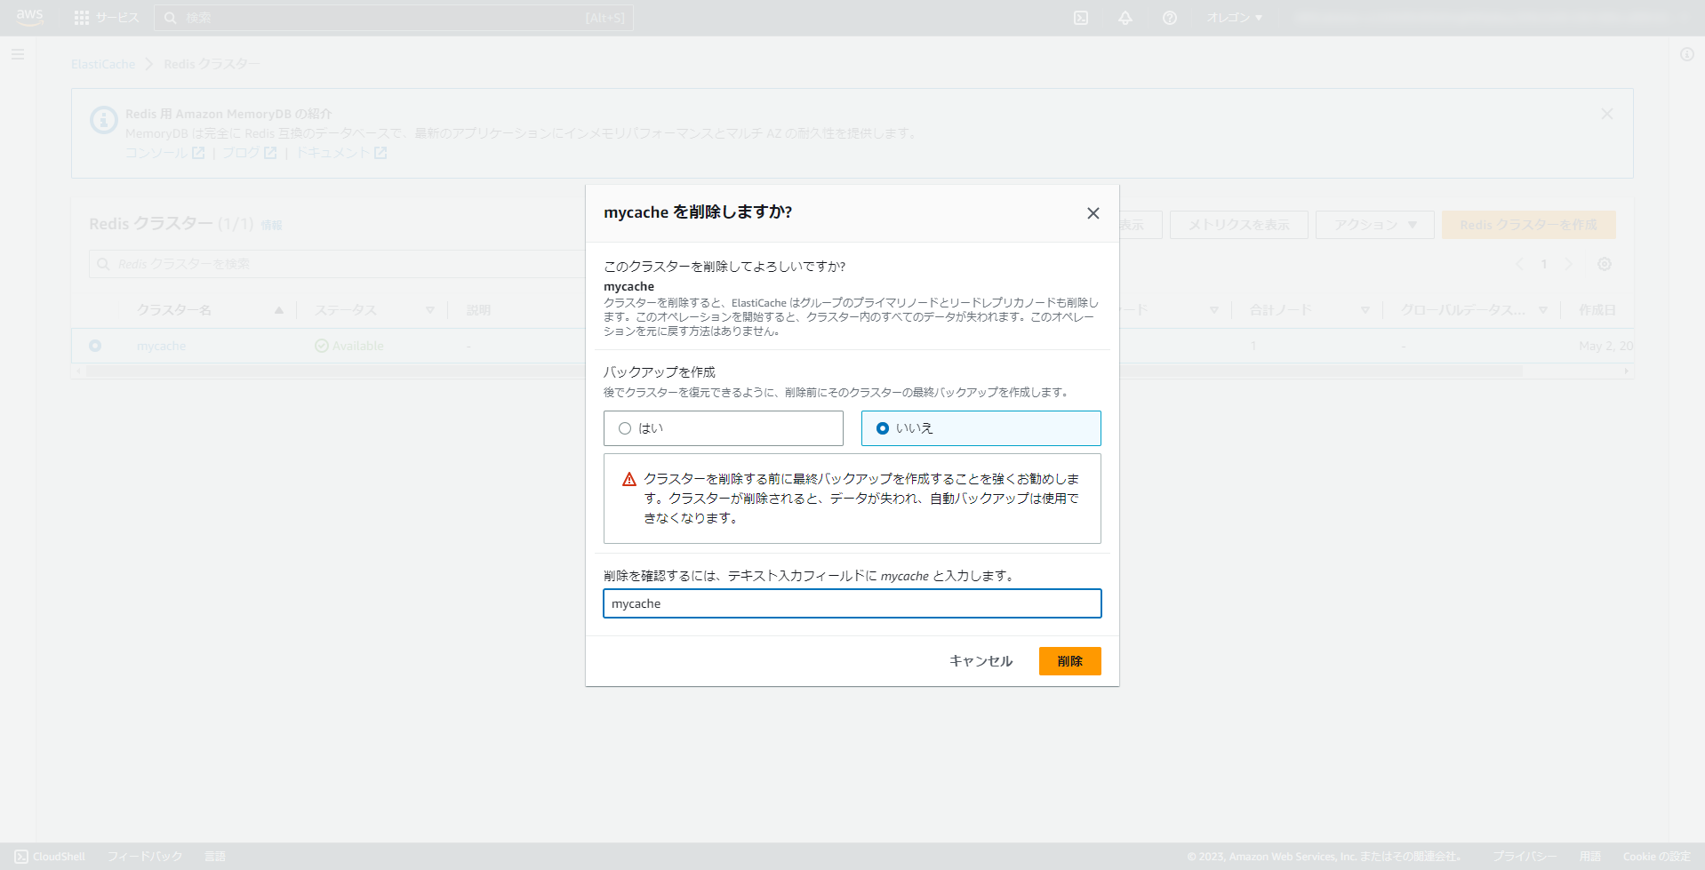Open the notifications bell icon
This screenshot has height=870, width=1705.
coord(1125,17)
